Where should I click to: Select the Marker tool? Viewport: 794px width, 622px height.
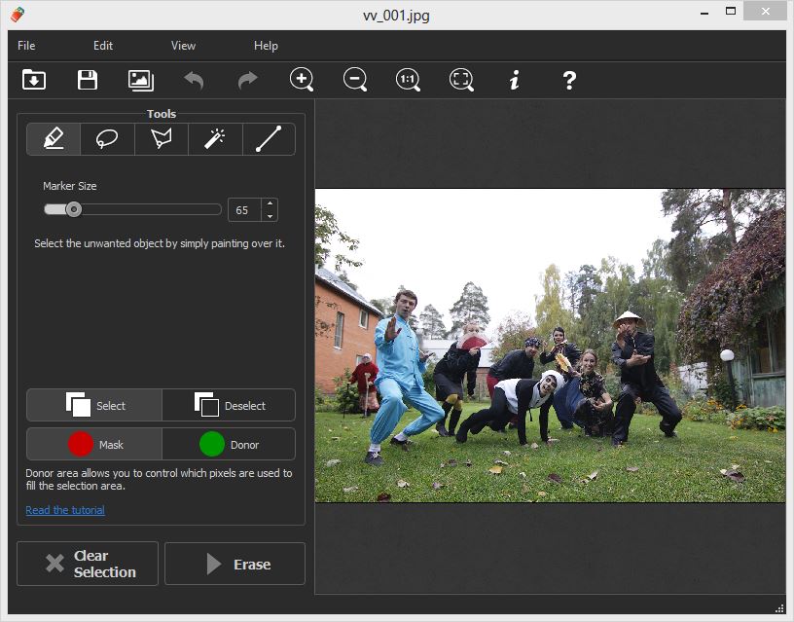(x=54, y=139)
